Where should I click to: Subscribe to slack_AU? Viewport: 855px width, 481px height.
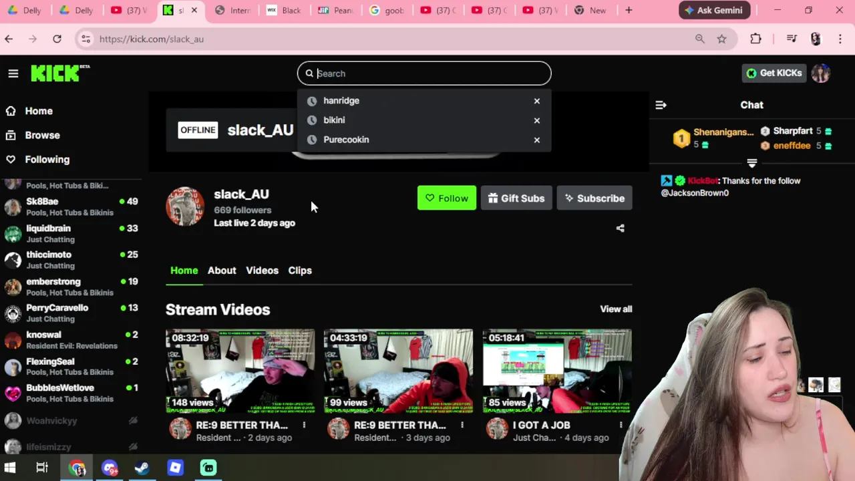coord(594,198)
